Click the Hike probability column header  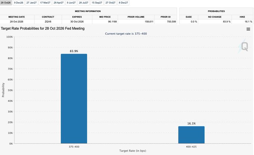coord(242,17)
